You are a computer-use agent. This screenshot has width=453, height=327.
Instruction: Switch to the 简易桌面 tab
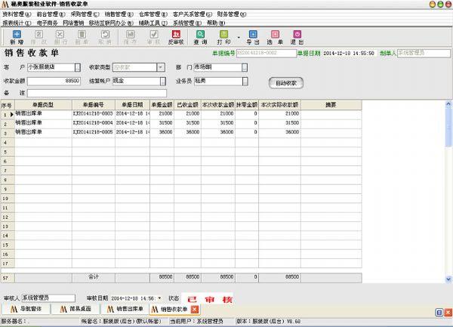(x=76, y=309)
